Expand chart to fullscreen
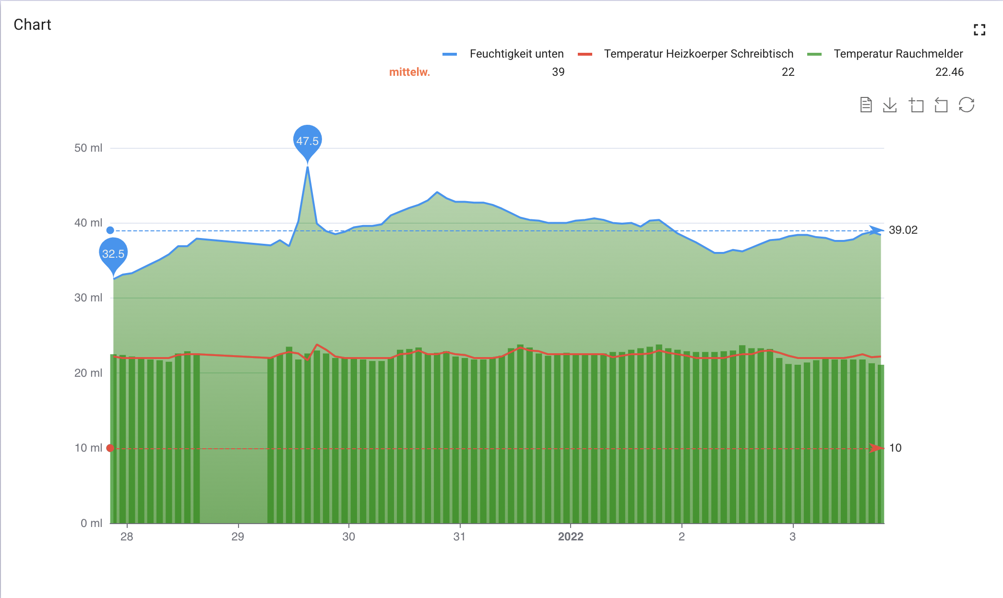The height and width of the screenshot is (598, 1003). pos(979,30)
